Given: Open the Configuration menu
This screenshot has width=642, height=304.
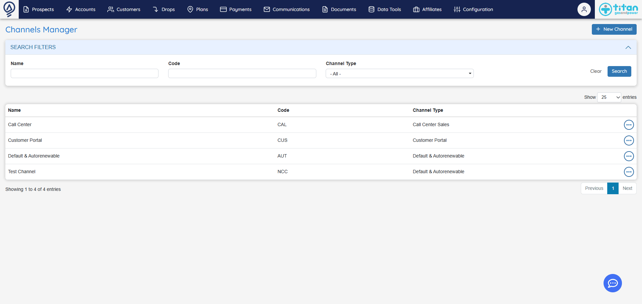Looking at the screenshot, I should [473, 9].
